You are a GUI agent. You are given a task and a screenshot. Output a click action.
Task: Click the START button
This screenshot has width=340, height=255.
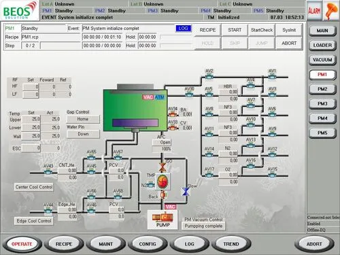(x=235, y=30)
